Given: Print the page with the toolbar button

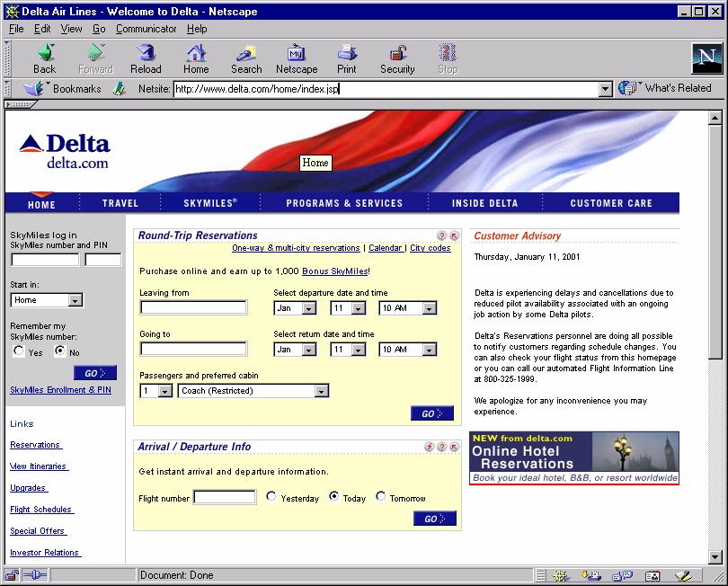Looking at the screenshot, I should [347, 59].
